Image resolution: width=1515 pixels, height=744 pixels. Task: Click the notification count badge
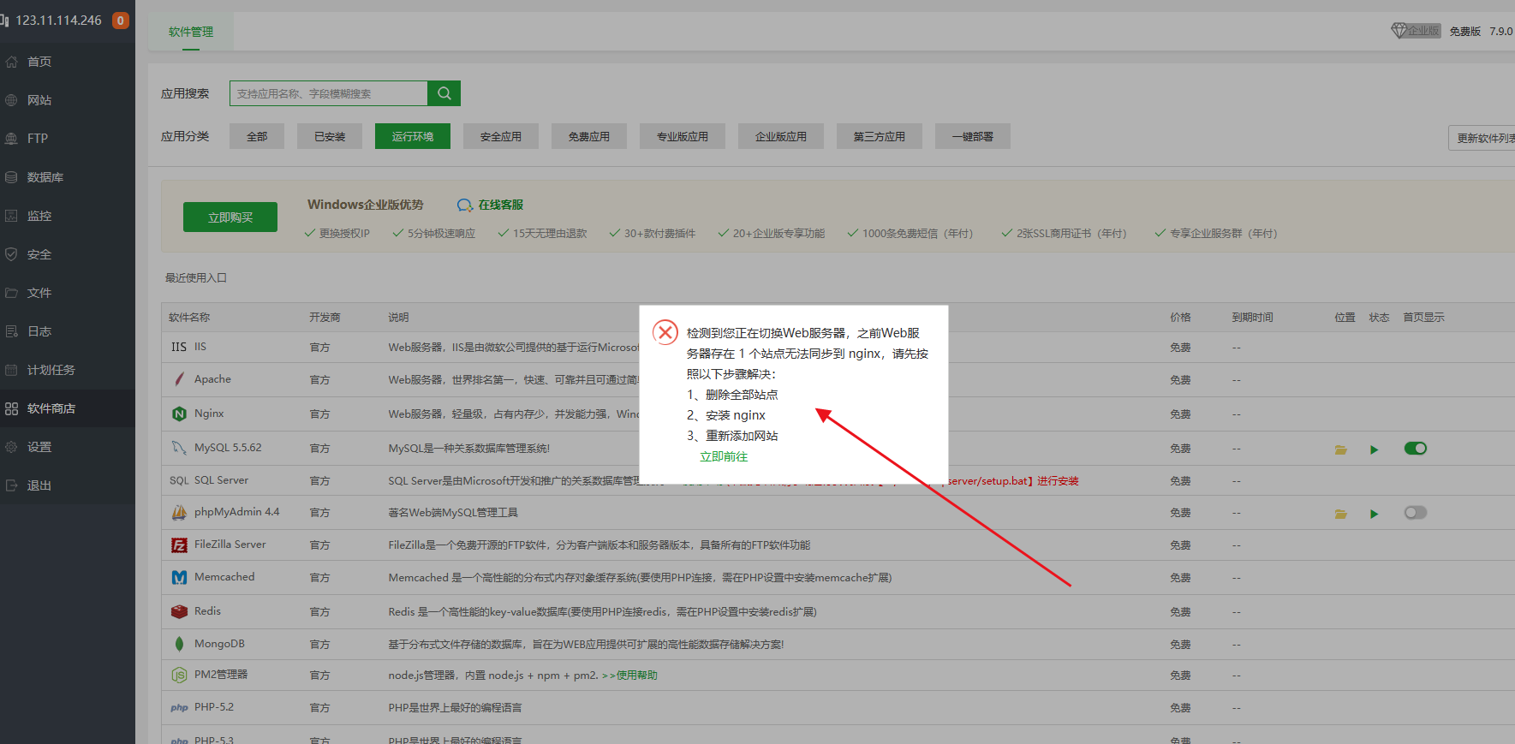coord(121,20)
